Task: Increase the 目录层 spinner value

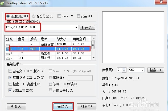Action: tap(124, 69)
